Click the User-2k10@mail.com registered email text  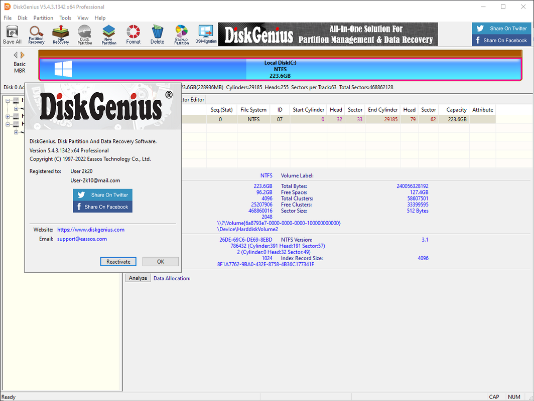[95, 180]
